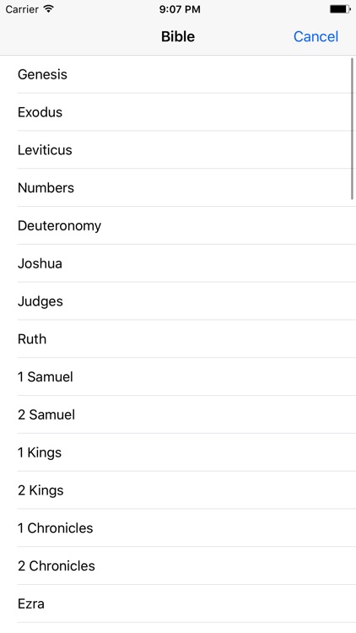Click the vertical scroll indicator
Image resolution: width=356 pixels, height=633 pixels.
353,128
